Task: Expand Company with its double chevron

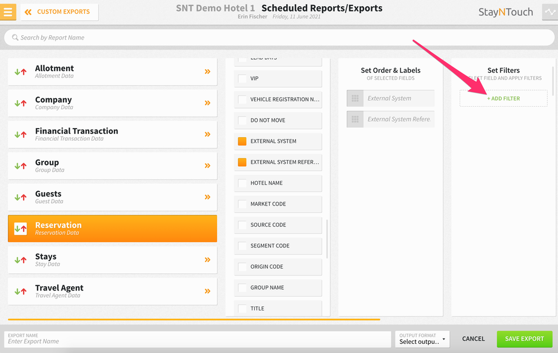Action: (x=207, y=103)
